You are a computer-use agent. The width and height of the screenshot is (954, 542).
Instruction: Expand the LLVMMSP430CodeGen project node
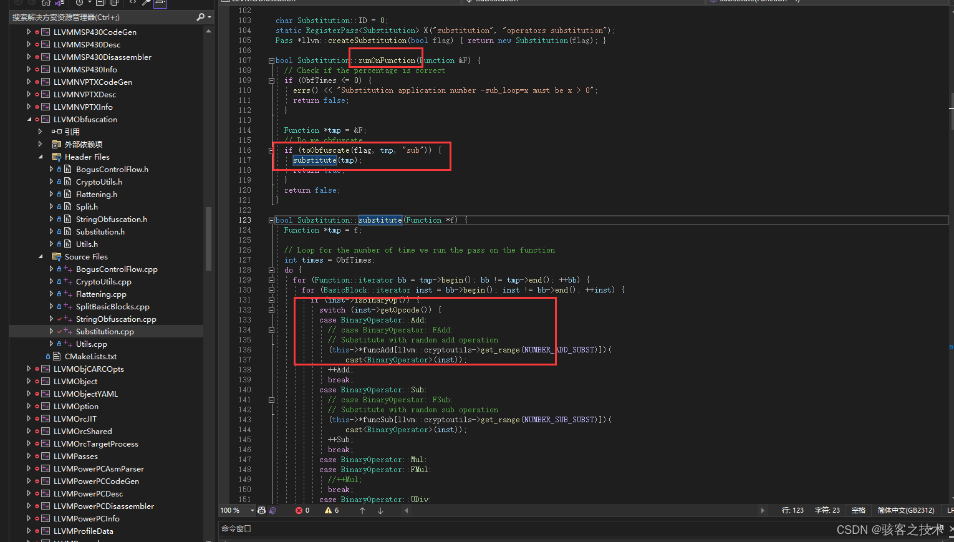point(29,32)
